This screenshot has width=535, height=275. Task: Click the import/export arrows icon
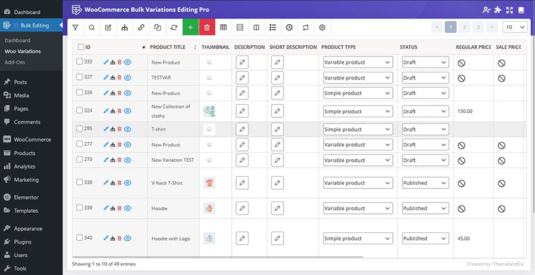click(x=306, y=28)
